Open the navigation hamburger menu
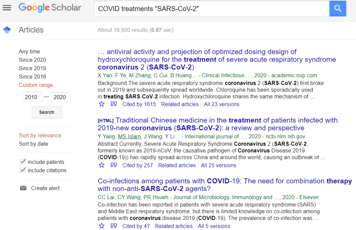This screenshot has width=356, height=230. (7, 8)
